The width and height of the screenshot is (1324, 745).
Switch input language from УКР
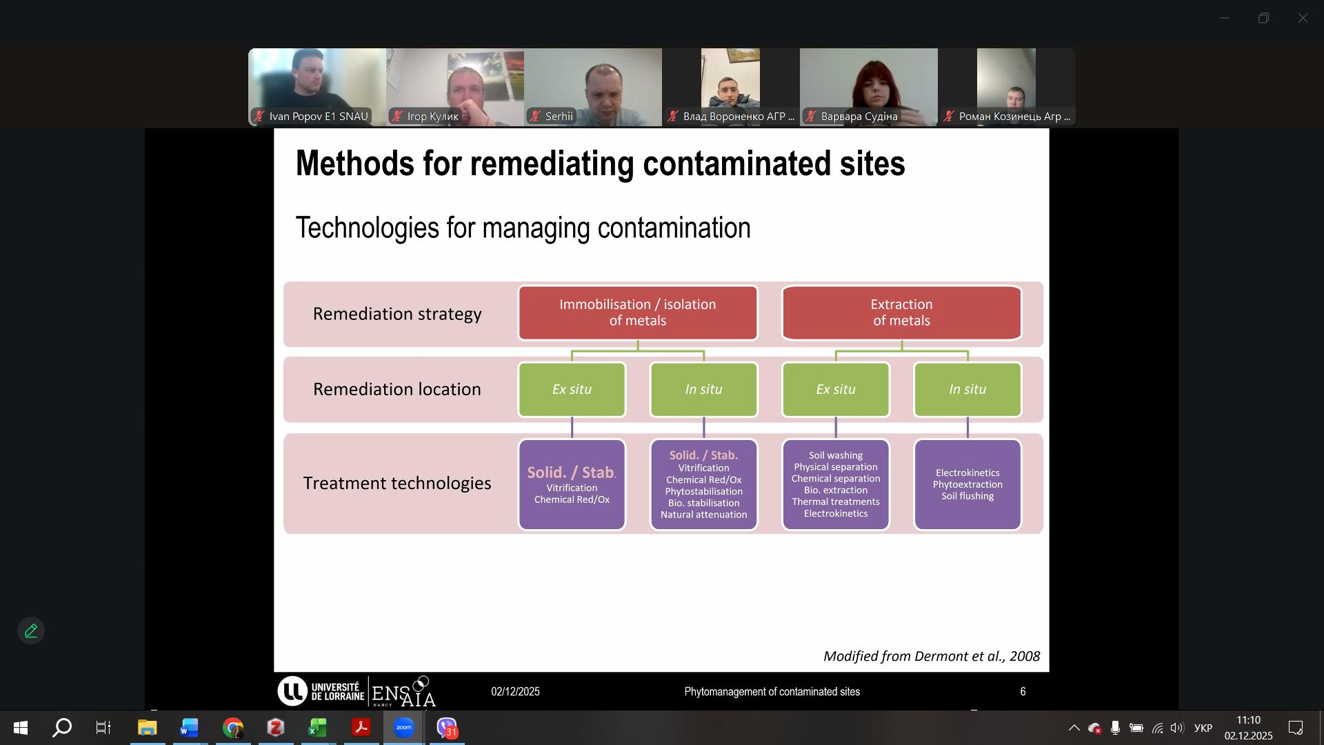(1203, 728)
